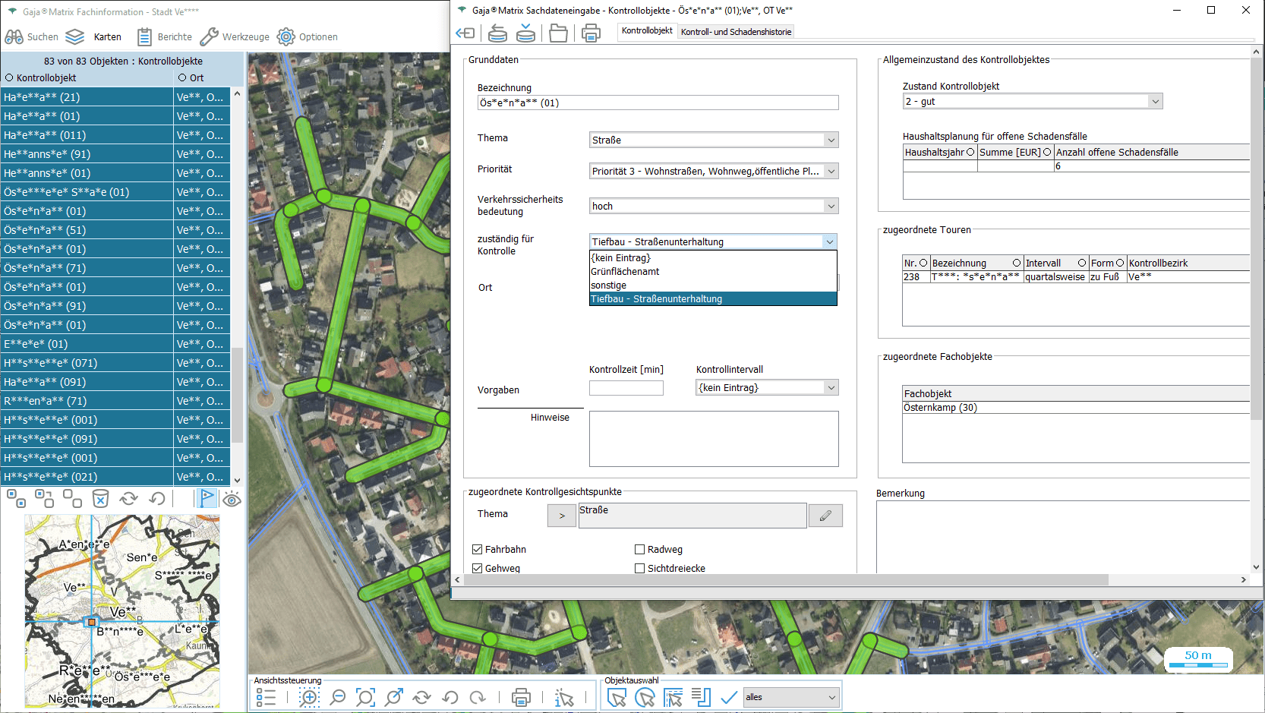The image size is (1265, 713).
Task: Click the trash bin icon below object list
Action: (100, 499)
